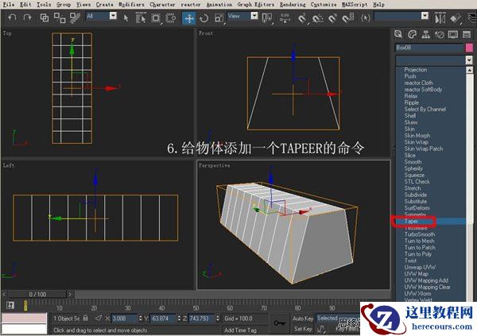Click modifier list scrollbar up arrow
Viewport: 477px width, 336px height.
point(469,70)
